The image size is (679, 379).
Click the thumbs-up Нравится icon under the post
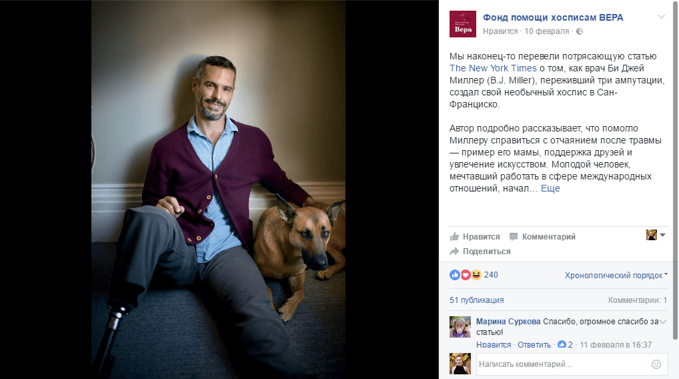454,237
